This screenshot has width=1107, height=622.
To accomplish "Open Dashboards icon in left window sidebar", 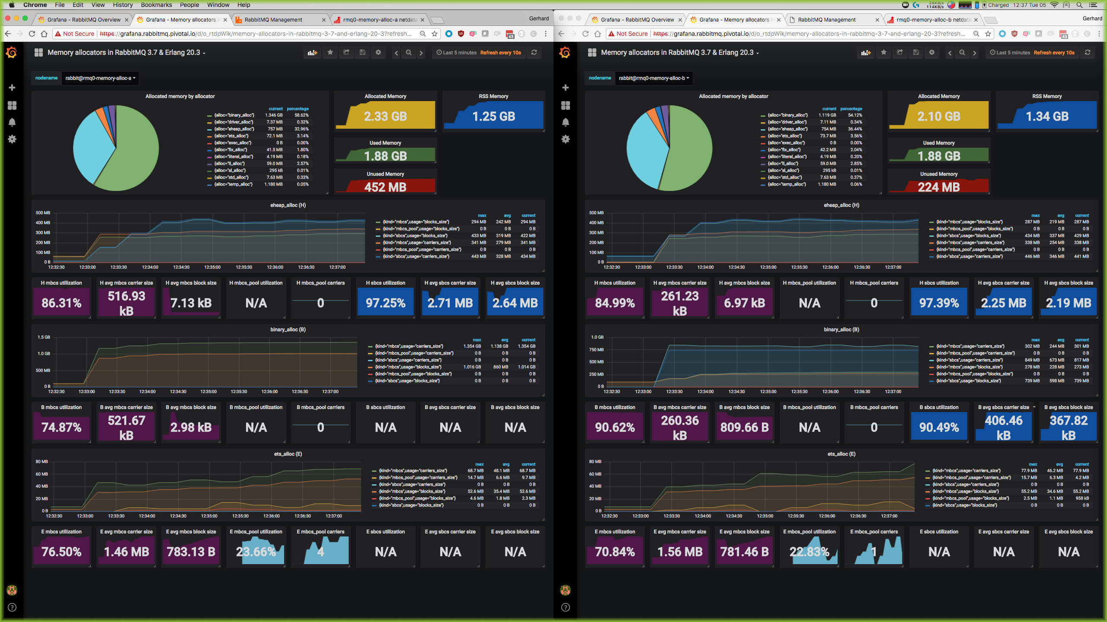I will [12, 105].
